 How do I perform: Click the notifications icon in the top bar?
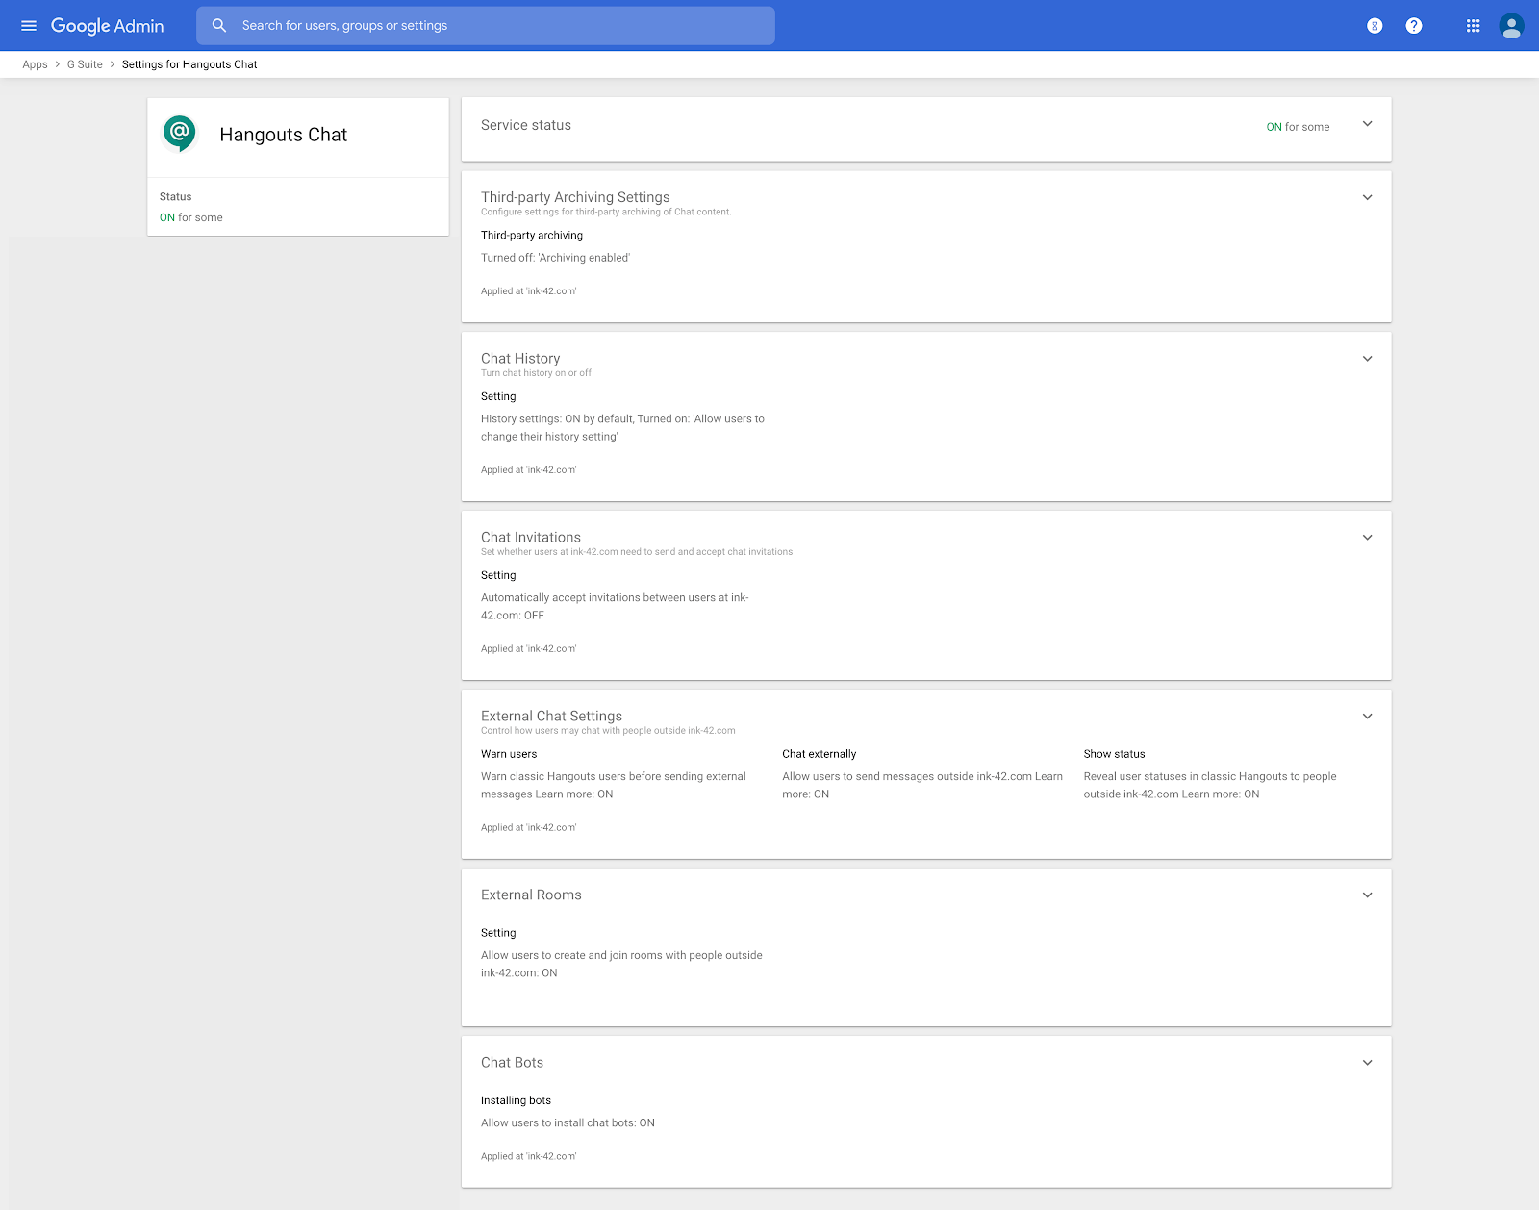point(1375,26)
